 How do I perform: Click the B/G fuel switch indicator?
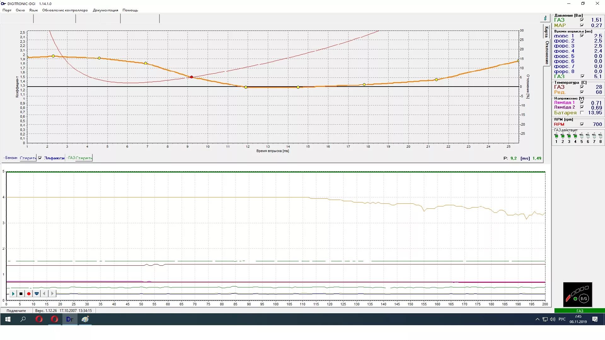click(584, 298)
